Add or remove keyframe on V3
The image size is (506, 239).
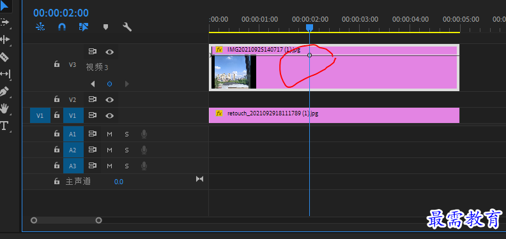coord(110,84)
